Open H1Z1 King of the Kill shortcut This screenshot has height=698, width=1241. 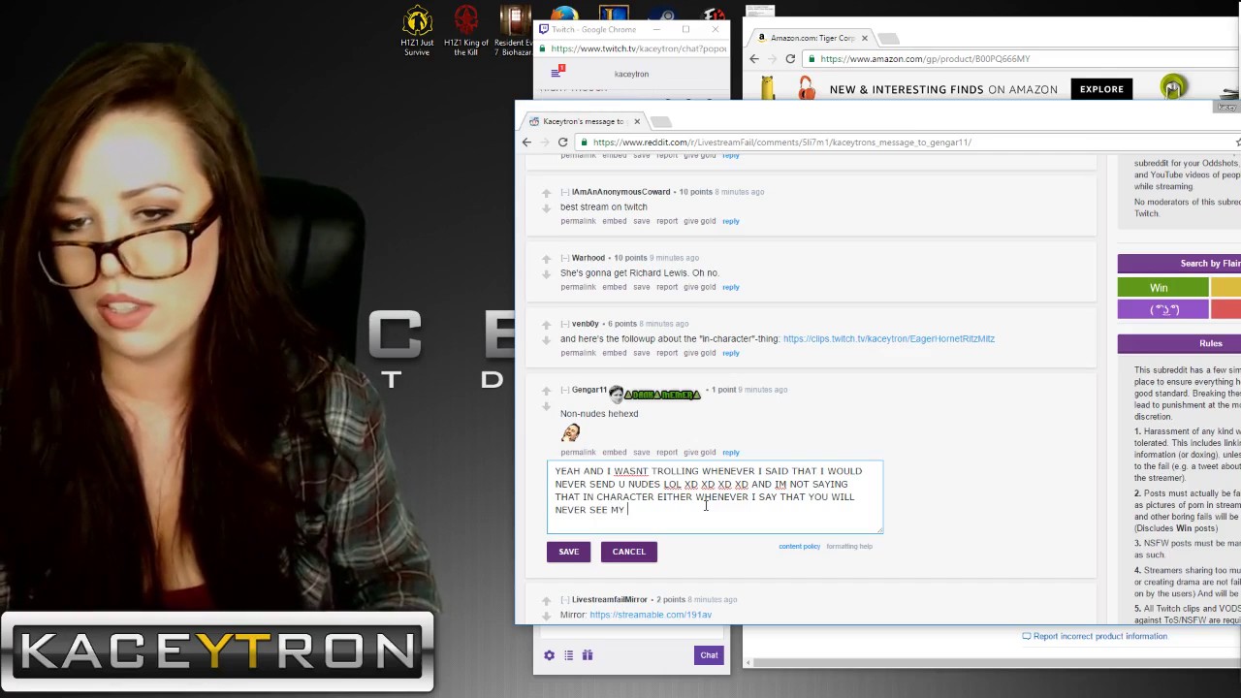[x=466, y=31]
